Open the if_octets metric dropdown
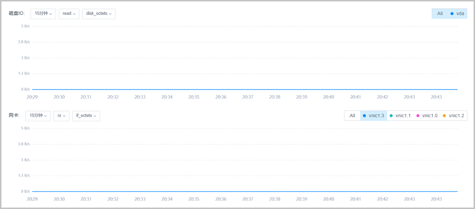Image resolution: width=475 pixels, height=209 pixels. click(x=86, y=116)
